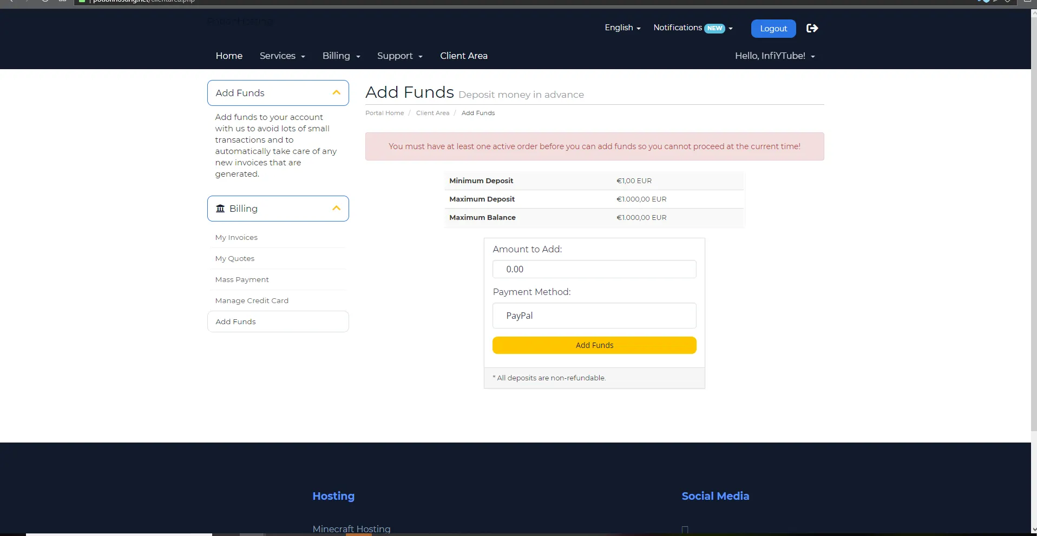Open the Support navigation menu

tap(399, 56)
